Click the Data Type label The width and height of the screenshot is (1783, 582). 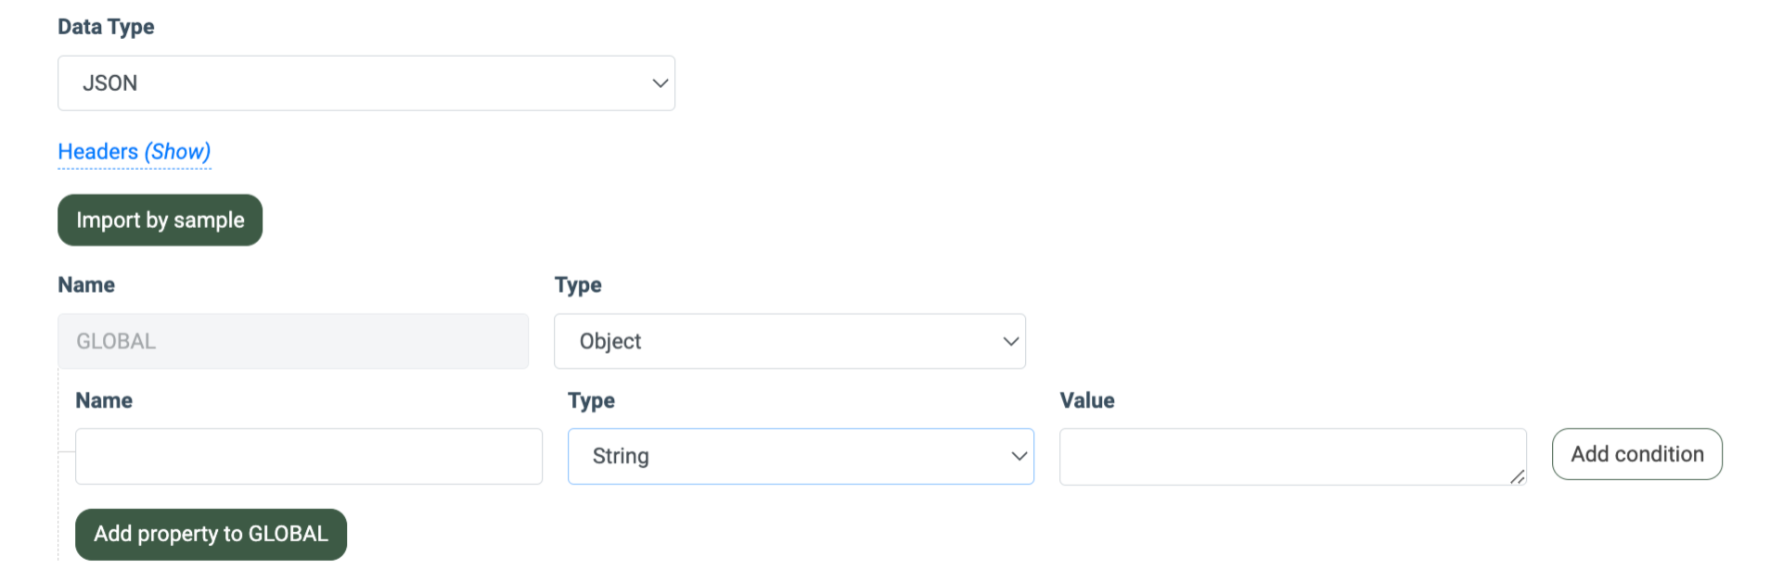[x=106, y=27]
